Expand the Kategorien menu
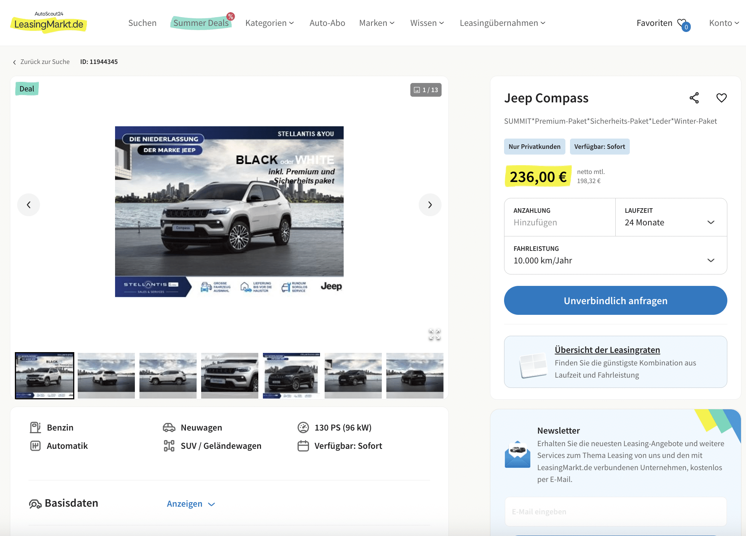Screen dimensions: 746x536 coord(269,23)
